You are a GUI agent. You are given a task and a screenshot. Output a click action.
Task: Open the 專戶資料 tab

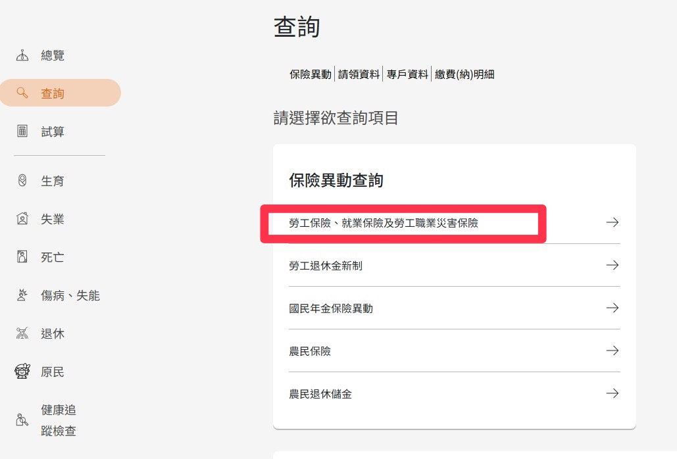(407, 74)
